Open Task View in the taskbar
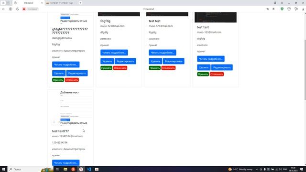This screenshot has width=306, height=172. tap(57, 169)
